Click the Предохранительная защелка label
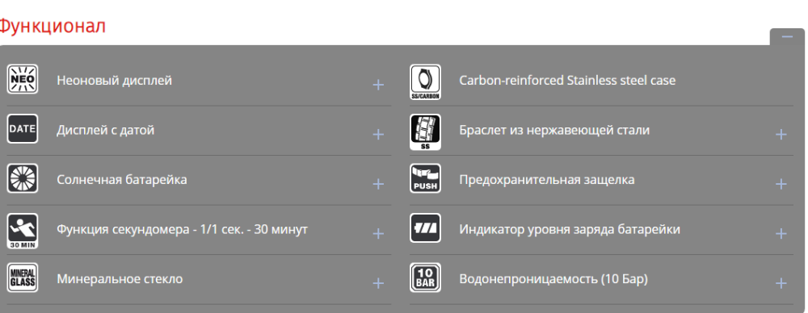Viewport: 808px width, 313px height. pos(547,180)
